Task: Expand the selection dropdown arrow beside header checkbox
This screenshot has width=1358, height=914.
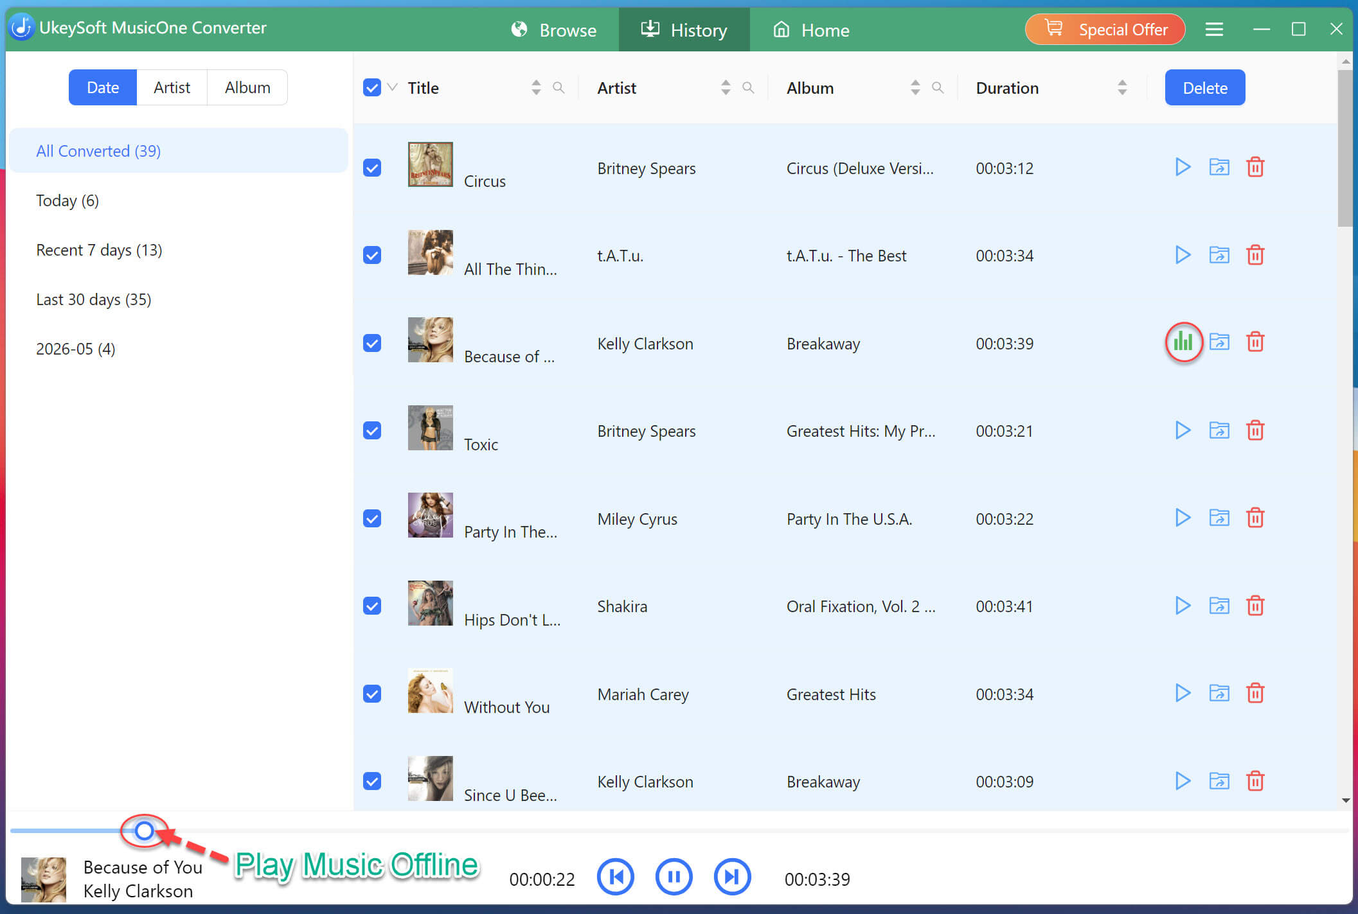Action: point(393,87)
